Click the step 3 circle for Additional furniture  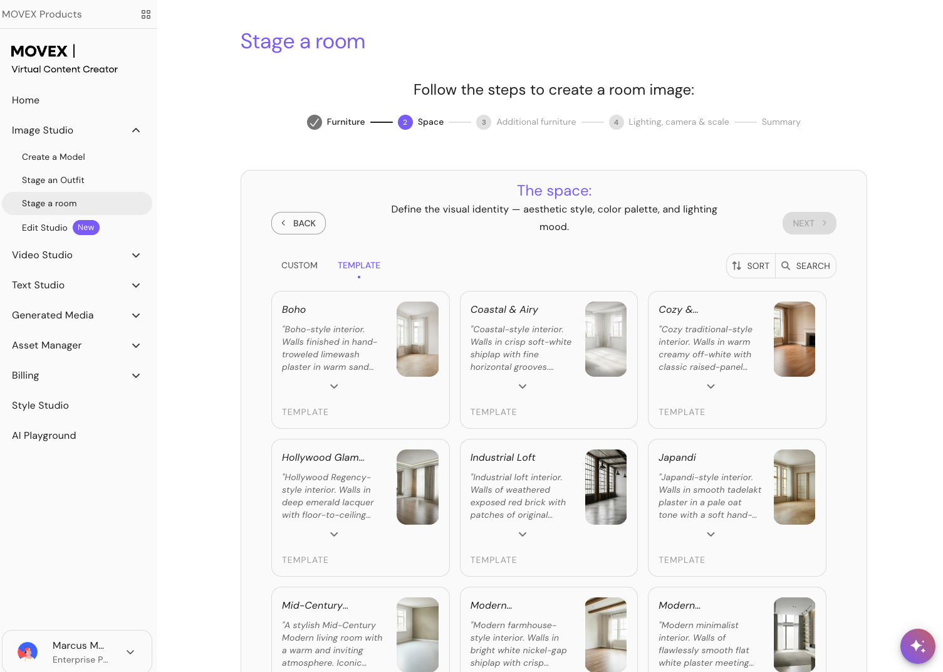[484, 122]
